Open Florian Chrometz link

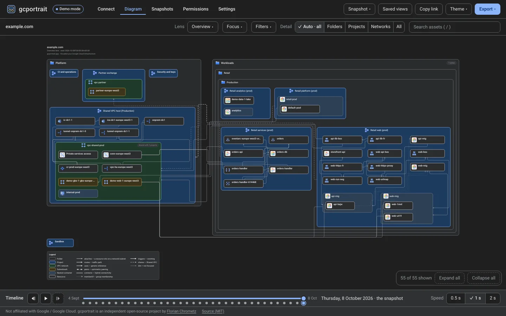[181, 311]
